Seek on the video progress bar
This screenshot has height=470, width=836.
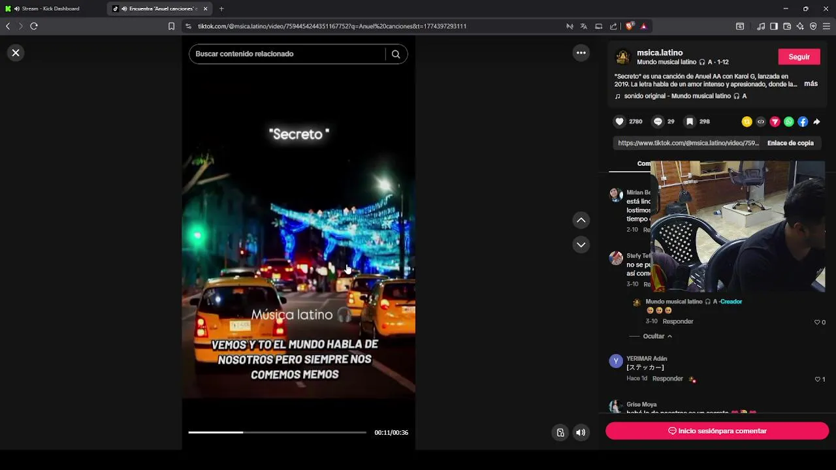[x=278, y=432]
